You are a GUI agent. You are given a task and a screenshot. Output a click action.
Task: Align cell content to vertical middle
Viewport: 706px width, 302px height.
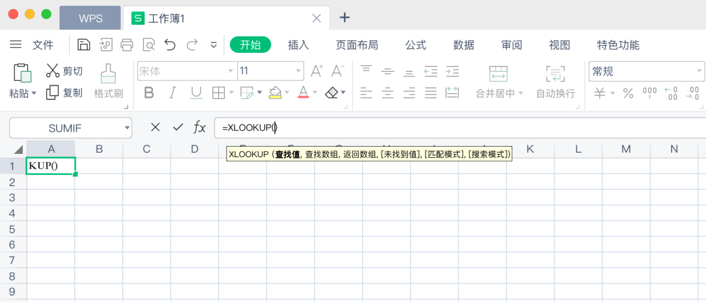coord(388,70)
